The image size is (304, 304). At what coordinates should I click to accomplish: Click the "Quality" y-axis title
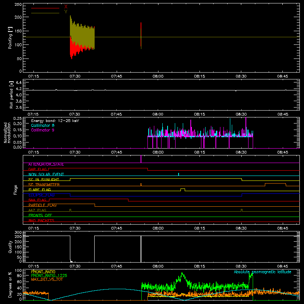pyautogui.click(x=10, y=247)
